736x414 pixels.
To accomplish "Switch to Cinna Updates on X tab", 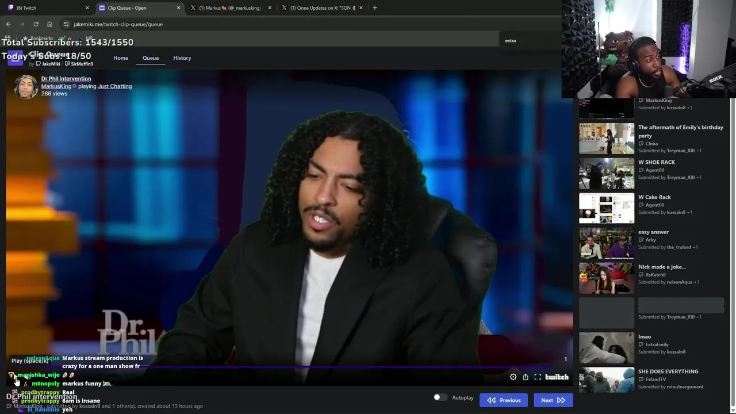I will pos(322,8).
